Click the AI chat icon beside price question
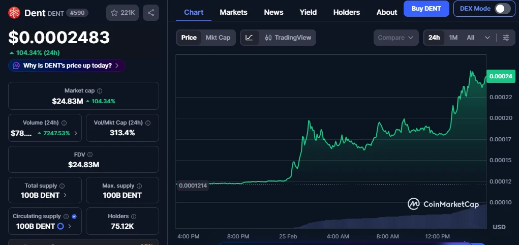The height and width of the screenshot is (245, 519). tap(16, 66)
